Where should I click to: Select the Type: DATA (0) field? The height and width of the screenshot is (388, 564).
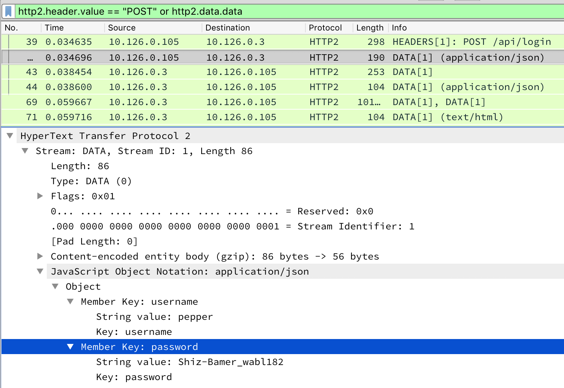point(91,181)
